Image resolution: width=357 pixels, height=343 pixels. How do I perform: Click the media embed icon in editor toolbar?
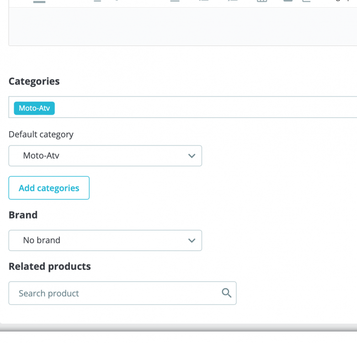306,1
